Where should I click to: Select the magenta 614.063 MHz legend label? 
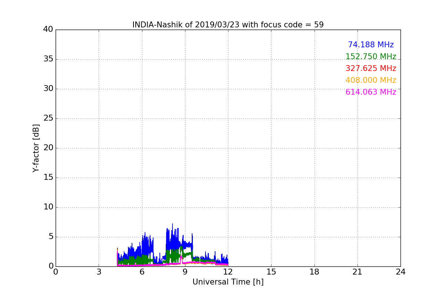tap(370, 92)
